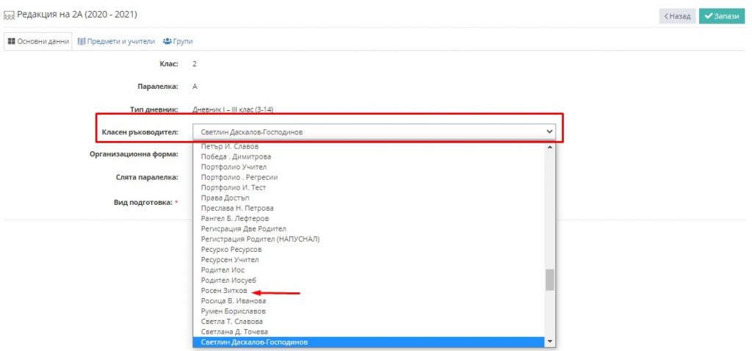Image resolution: width=752 pixels, height=351 pixels.
Task: Click the scroll-down arrow of the list
Action: pyautogui.click(x=549, y=341)
